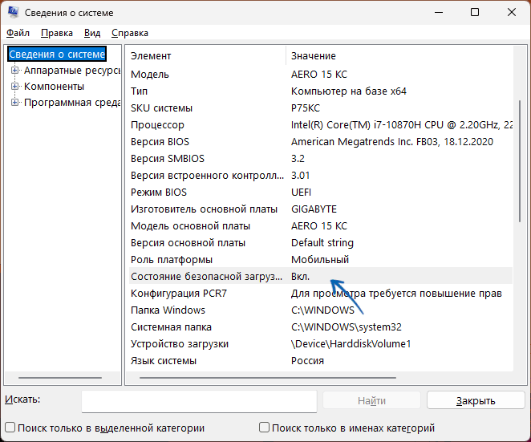
Task: Click the Найти button
Action: [x=371, y=400]
